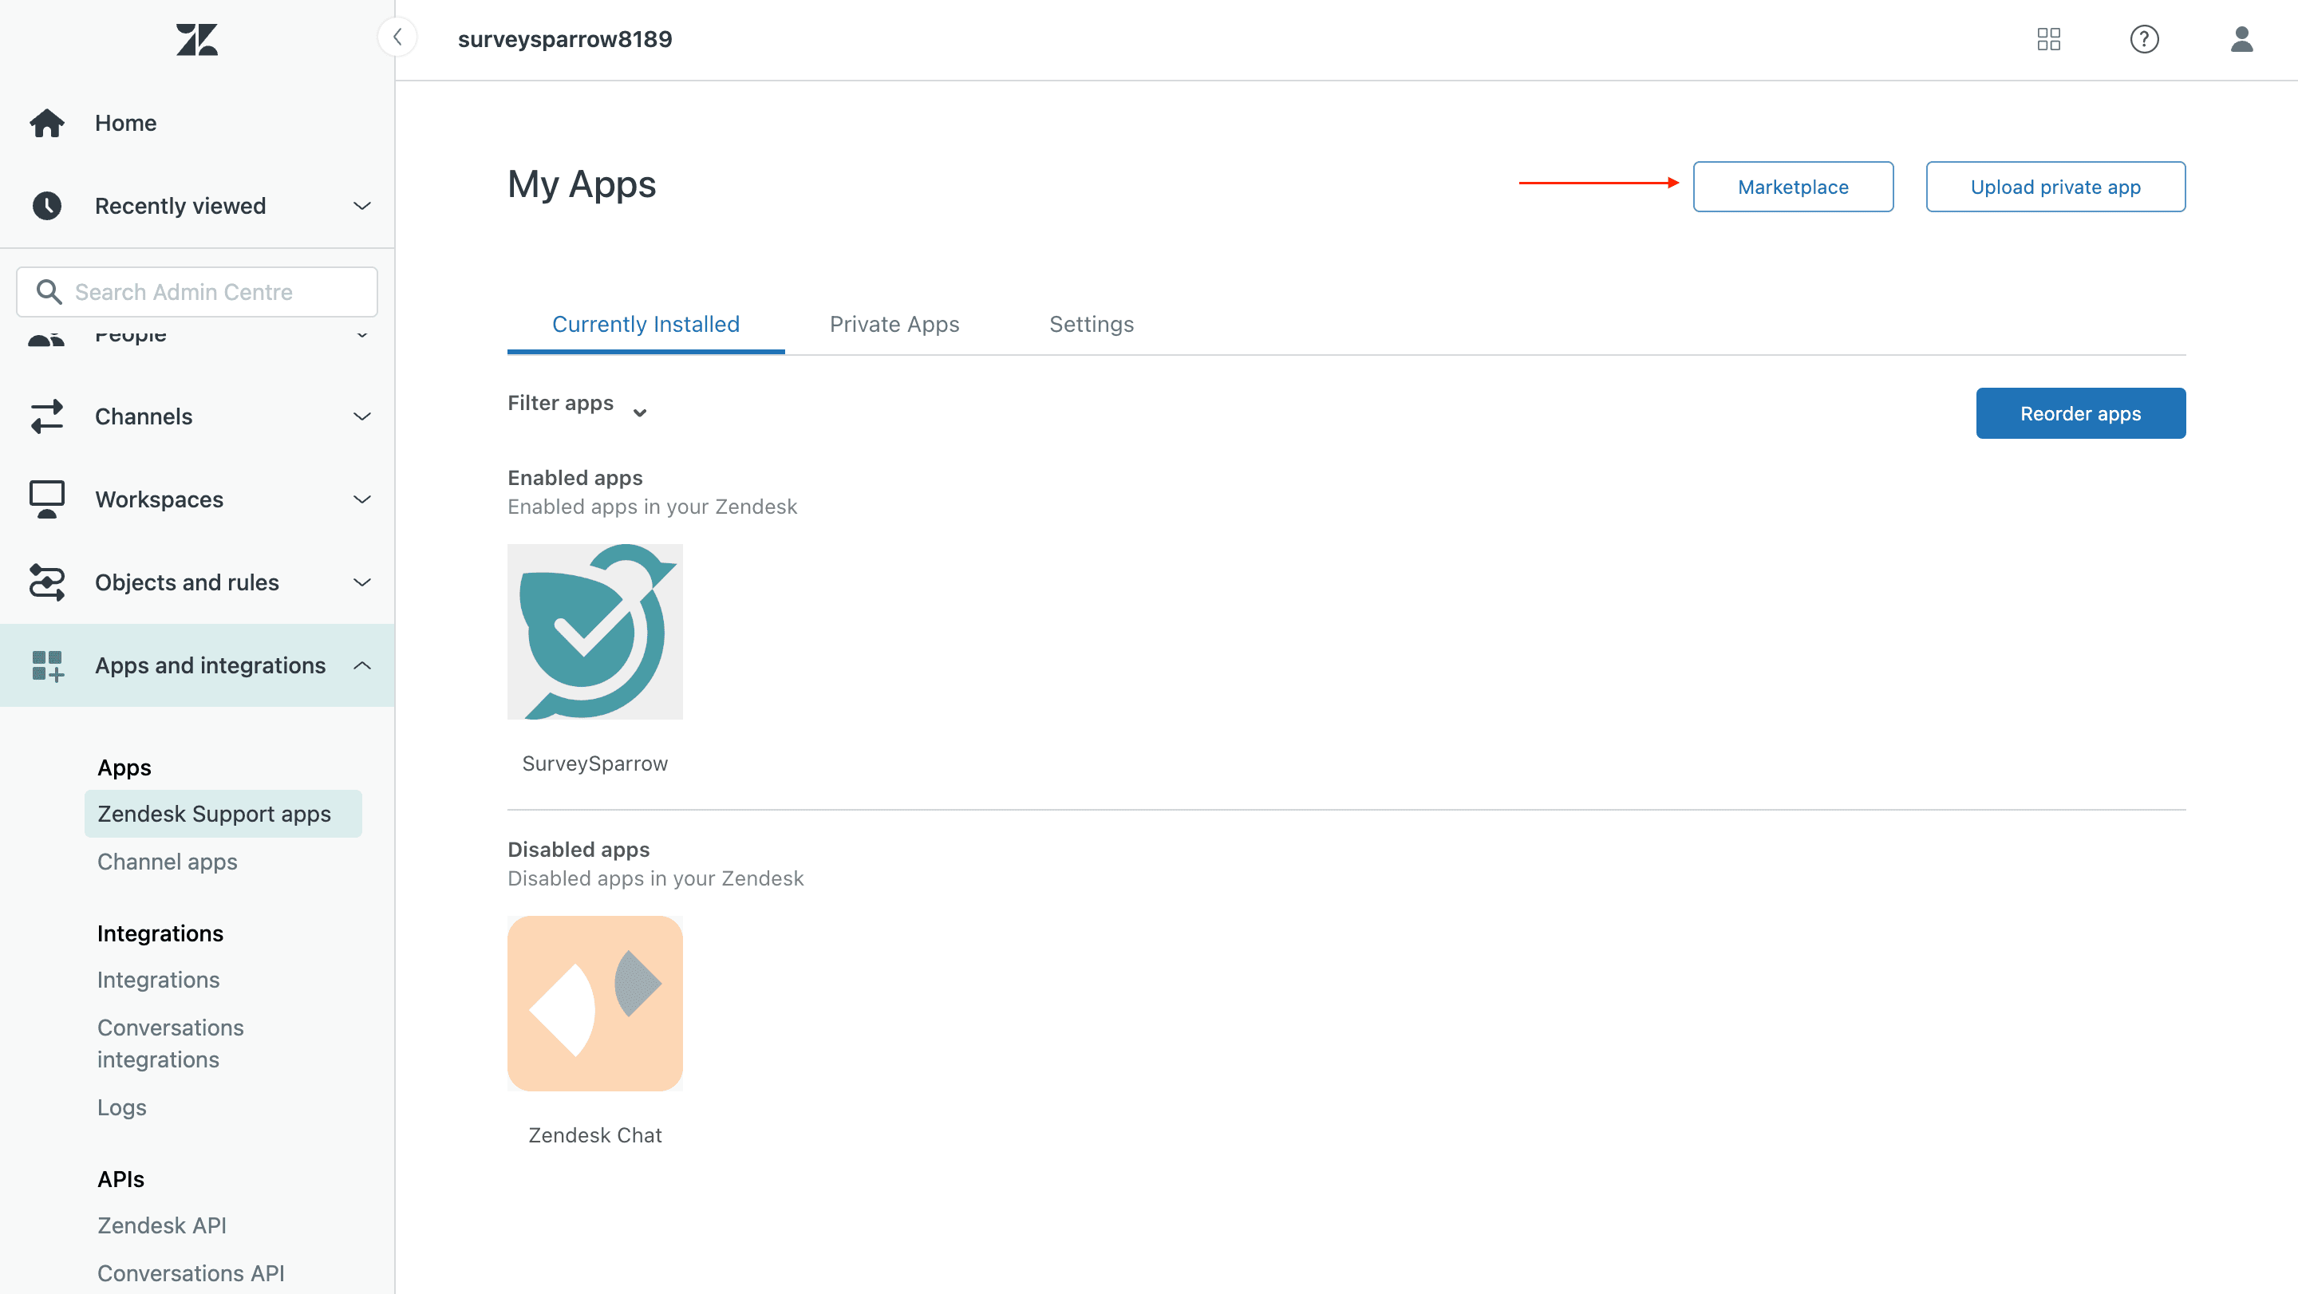Open the Zendesk products grid icon

tap(2048, 39)
